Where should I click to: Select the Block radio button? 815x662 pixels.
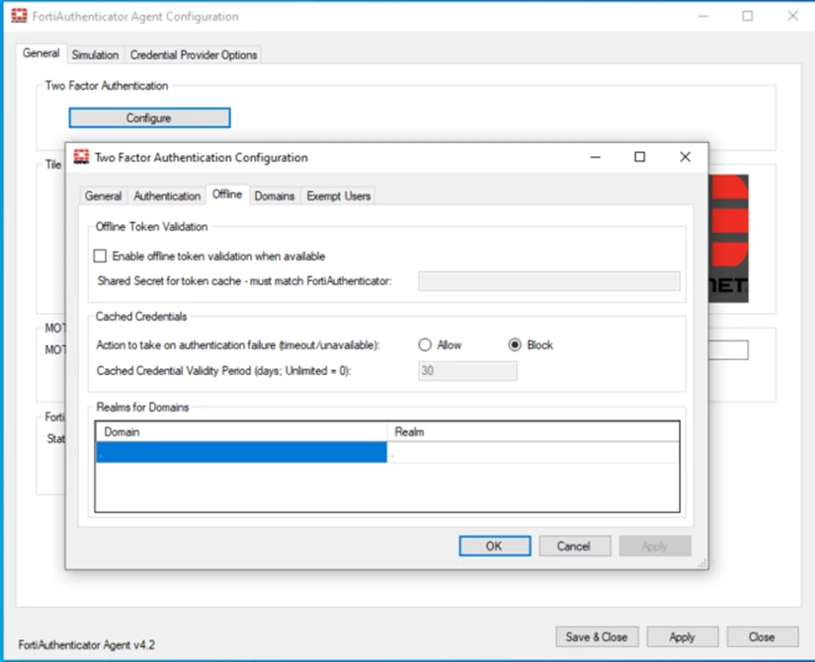pos(515,344)
